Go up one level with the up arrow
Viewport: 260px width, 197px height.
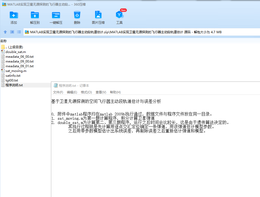[x=5, y=32]
